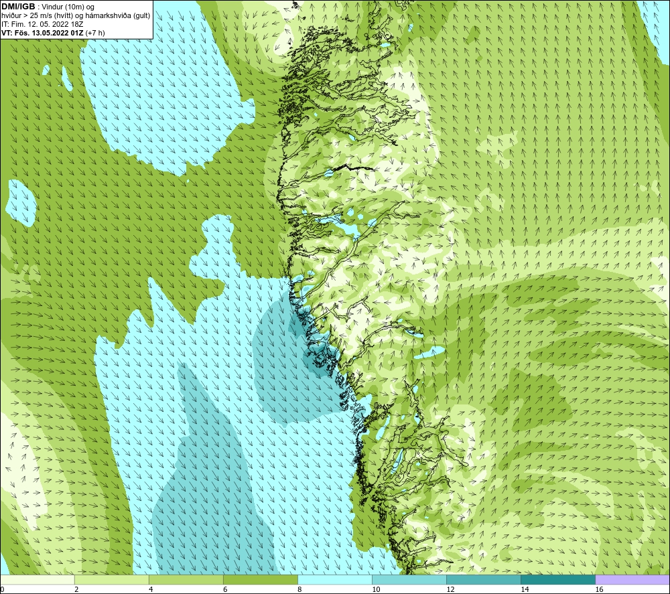
Task: Click the scale label '8'
Action: [x=299, y=590]
